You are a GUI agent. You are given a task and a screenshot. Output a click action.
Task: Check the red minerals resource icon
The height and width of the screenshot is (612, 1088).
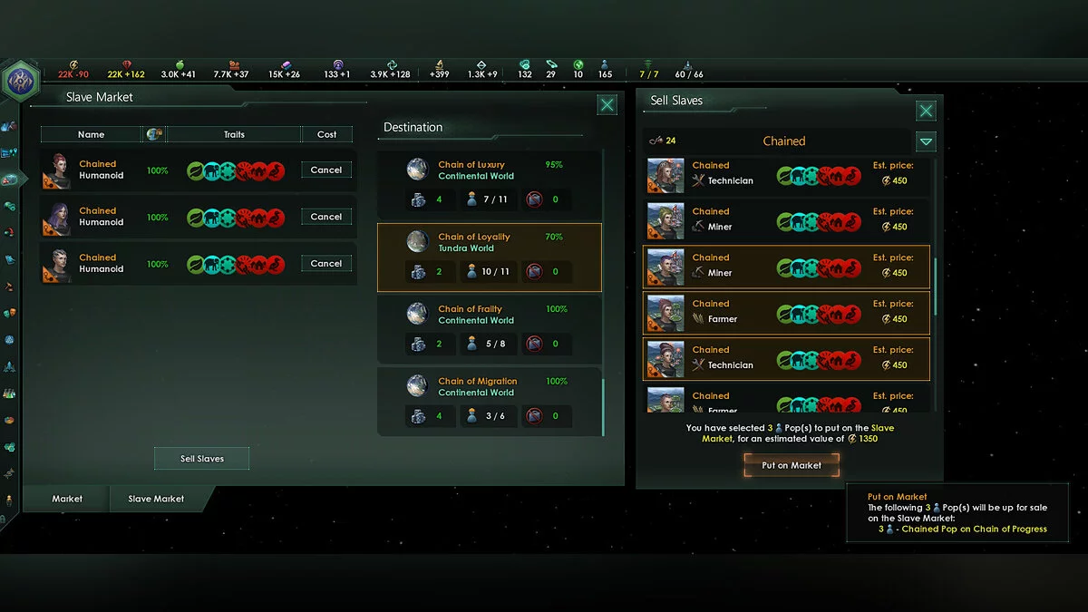coord(127,65)
